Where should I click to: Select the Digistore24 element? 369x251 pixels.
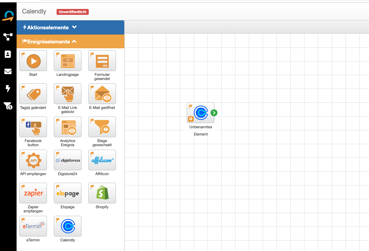pyautogui.click(x=68, y=160)
